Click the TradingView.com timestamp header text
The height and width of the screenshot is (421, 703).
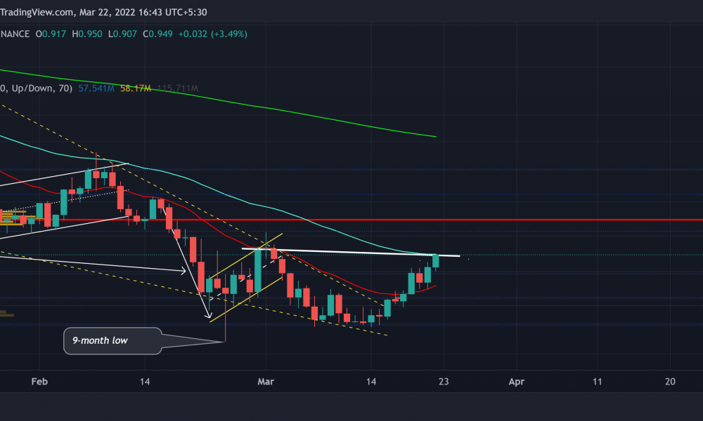click(x=103, y=12)
